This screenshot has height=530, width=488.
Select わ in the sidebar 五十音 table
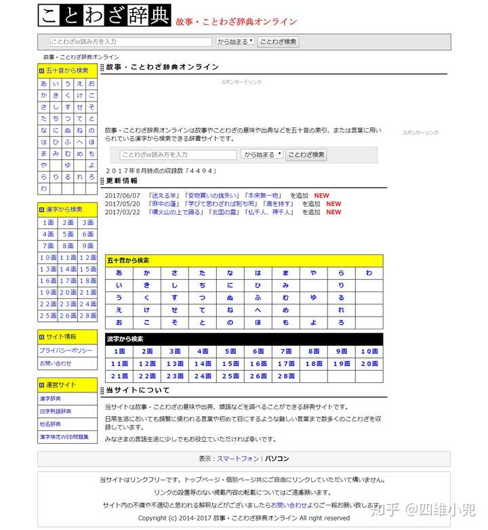(x=44, y=188)
